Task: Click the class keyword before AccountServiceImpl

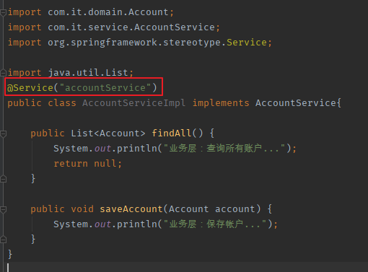Action: tap(62, 103)
